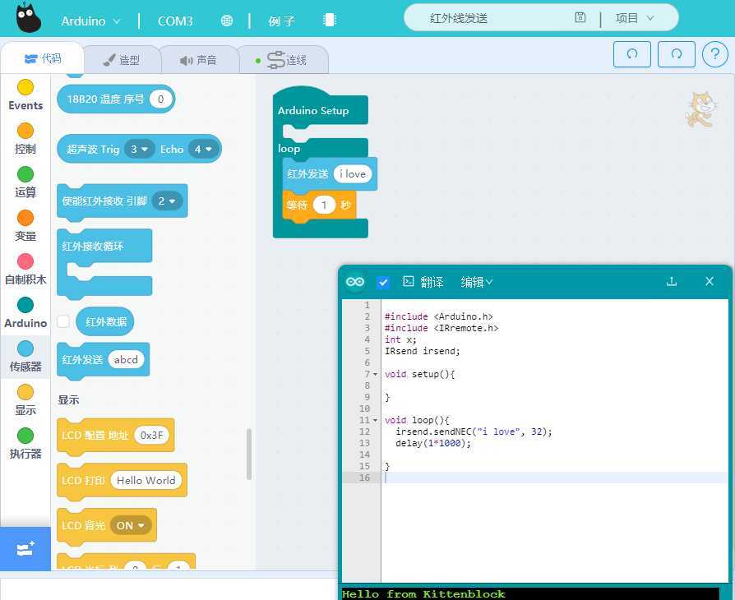The height and width of the screenshot is (600, 735).
Task: Switch to the 连线 tab
Action: coord(283,60)
